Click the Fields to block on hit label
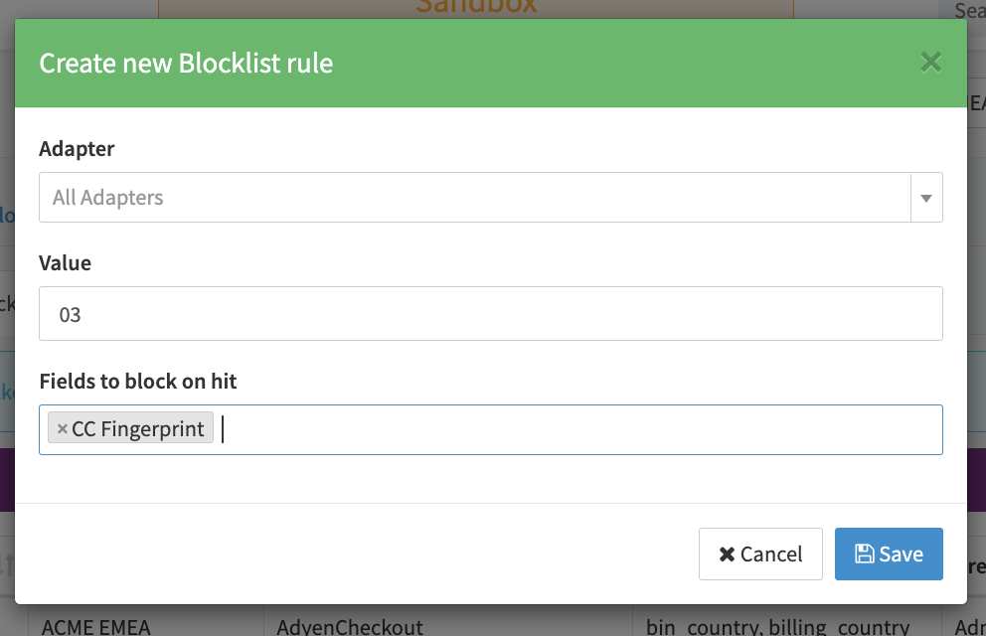Viewport: 986px width, 636px height. coord(138,381)
